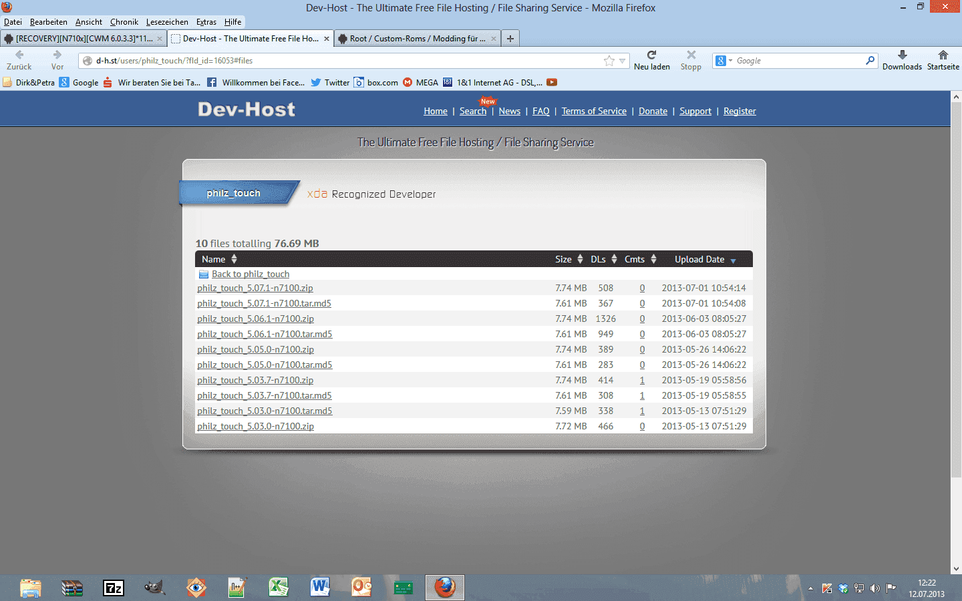962x601 pixels.
Task: Open the Wir beraten Sie bookmark
Action: pyautogui.click(x=152, y=83)
